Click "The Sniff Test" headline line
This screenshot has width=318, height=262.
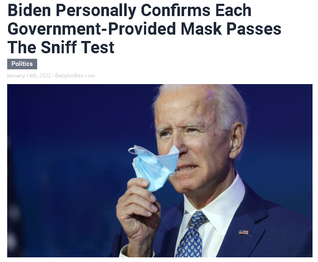coord(61,47)
